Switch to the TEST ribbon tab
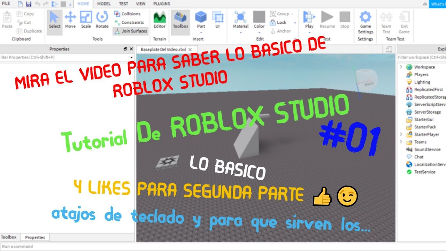 tap(123, 4)
